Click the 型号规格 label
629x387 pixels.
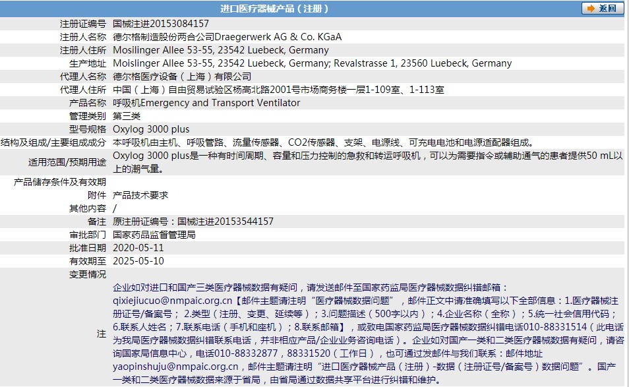[88, 129]
